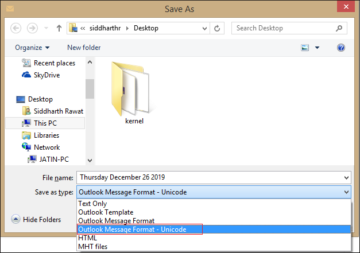The height and width of the screenshot is (253, 360).
Task: Open the Save as type combo box
Action: pos(214,192)
